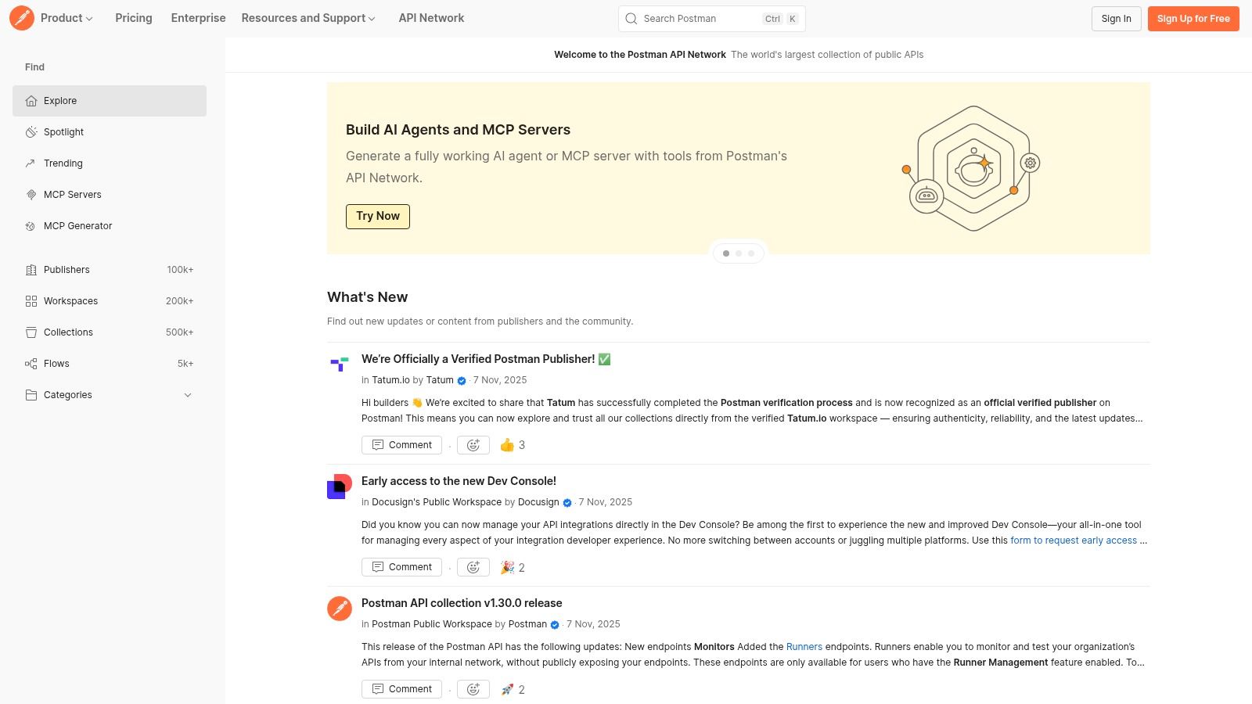The height and width of the screenshot is (704, 1252).
Task: Open the Pricing page from the top menu
Action: [133, 18]
